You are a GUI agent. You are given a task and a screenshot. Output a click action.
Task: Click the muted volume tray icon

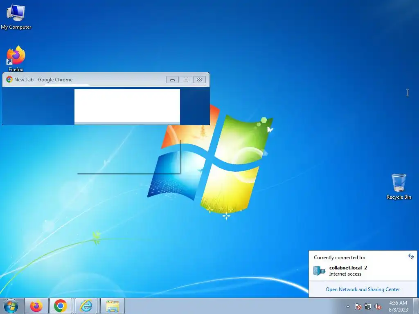click(x=378, y=306)
